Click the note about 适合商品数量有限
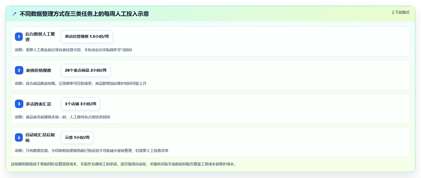Viewport: 421px width, 178px height. coord(81,83)
